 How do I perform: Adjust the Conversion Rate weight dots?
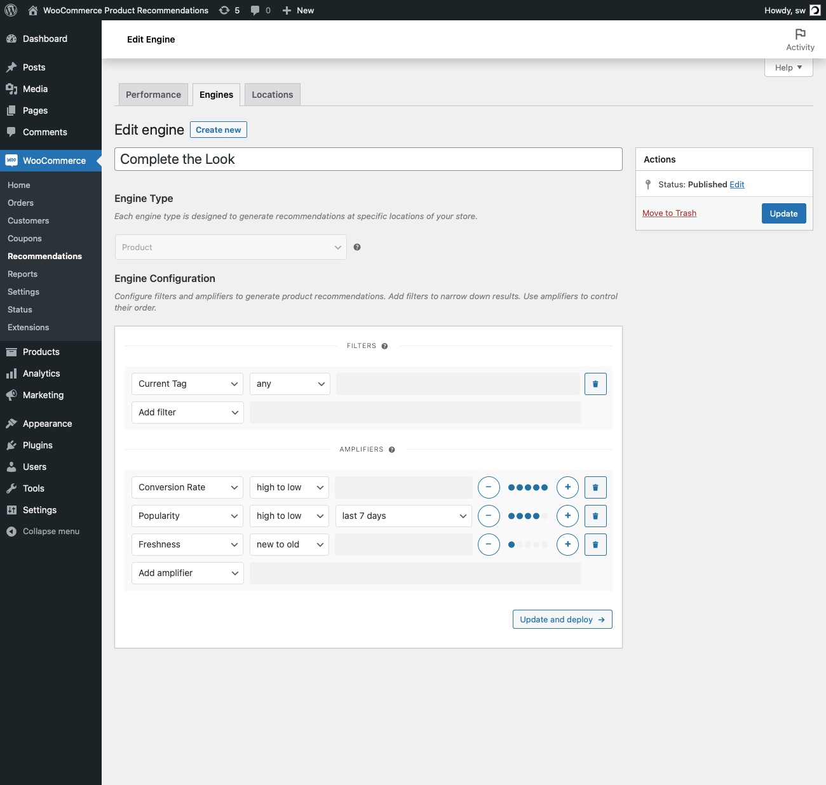coord(527,487)
